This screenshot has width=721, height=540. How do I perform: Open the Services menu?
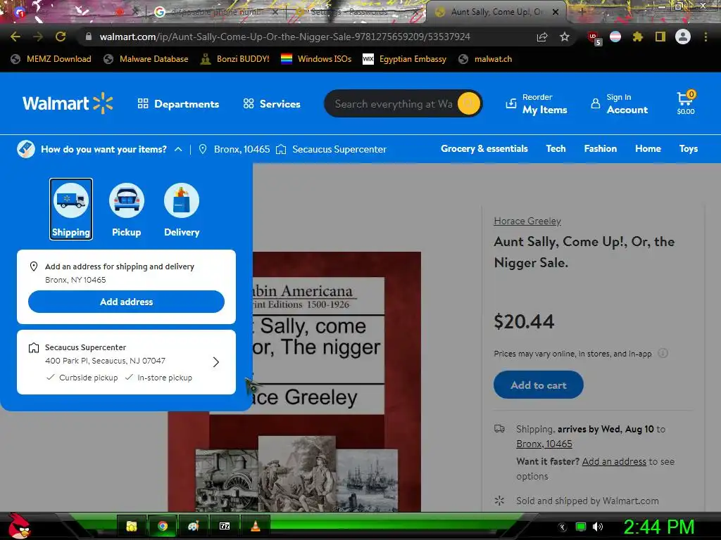272,104
